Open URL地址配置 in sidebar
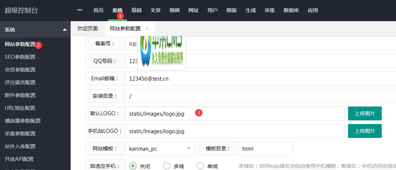Viewport: 396px width, 170px height. pos(20,108)
